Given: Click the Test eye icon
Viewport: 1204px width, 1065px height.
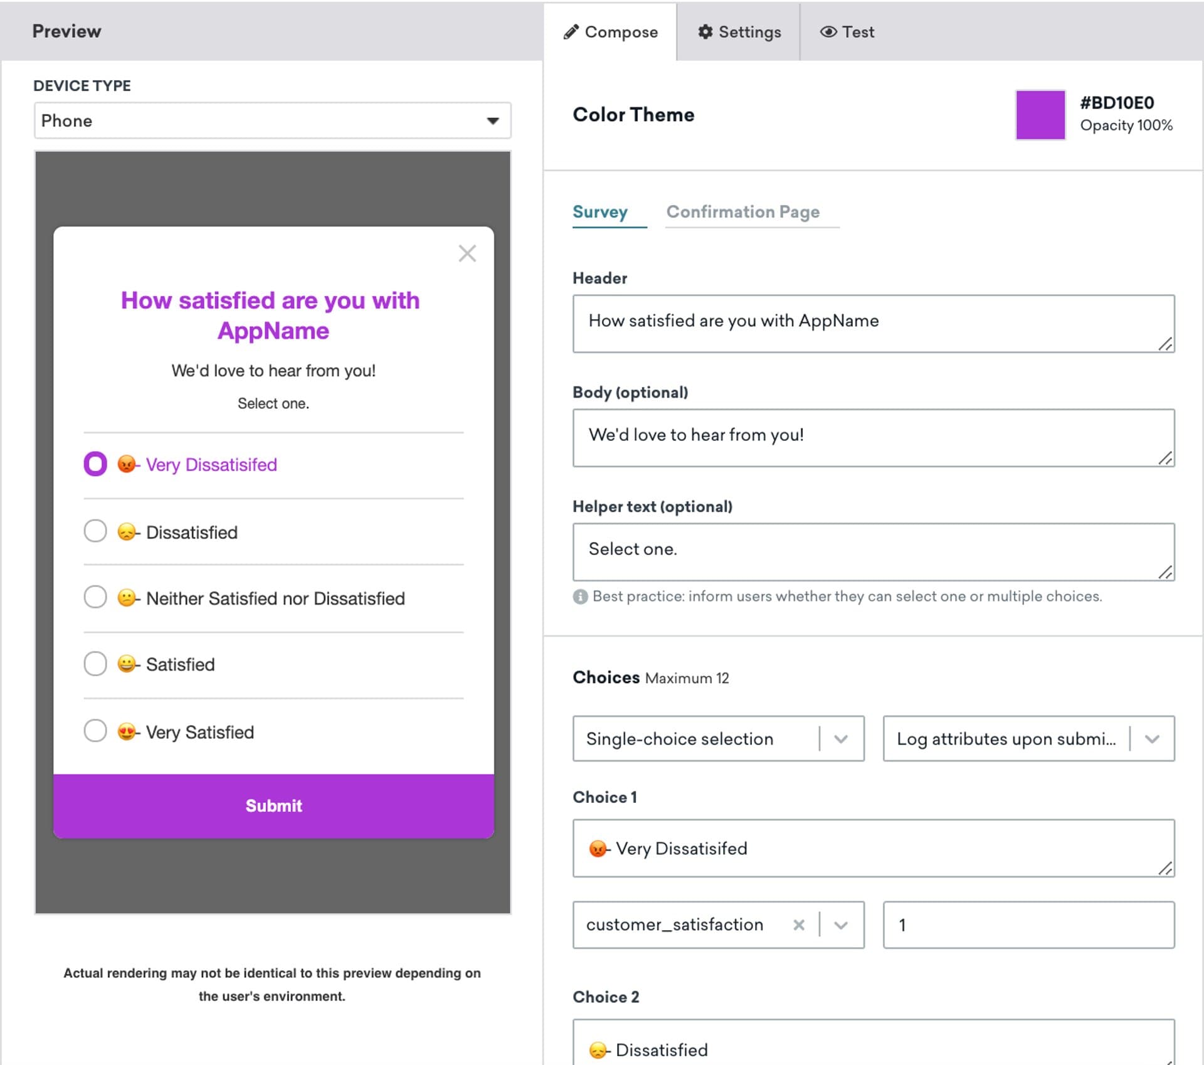Looking at the screenshot, I should 828,31.
